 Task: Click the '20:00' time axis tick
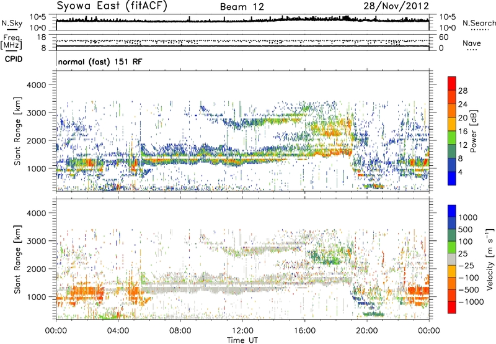pos(367,331)
